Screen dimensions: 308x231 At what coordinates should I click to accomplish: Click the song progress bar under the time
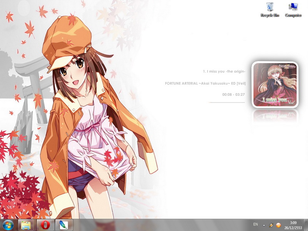(x=227, y=102)
